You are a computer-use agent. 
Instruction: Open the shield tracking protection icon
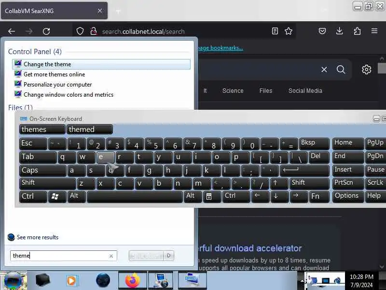click(80, 31)
